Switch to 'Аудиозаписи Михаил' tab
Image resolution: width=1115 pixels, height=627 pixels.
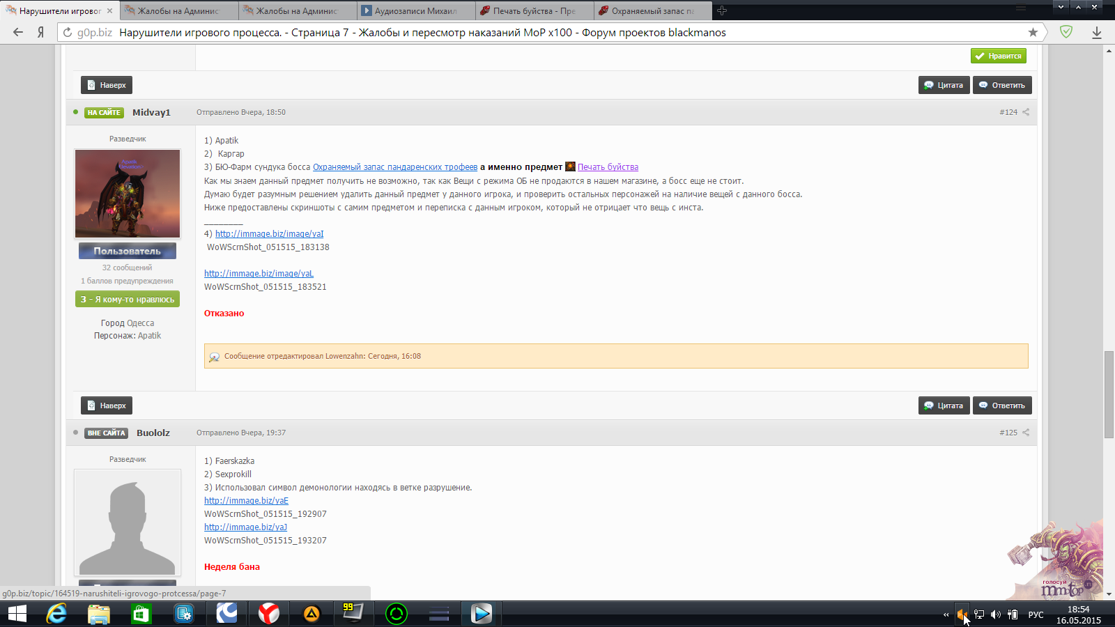(415, 10)
